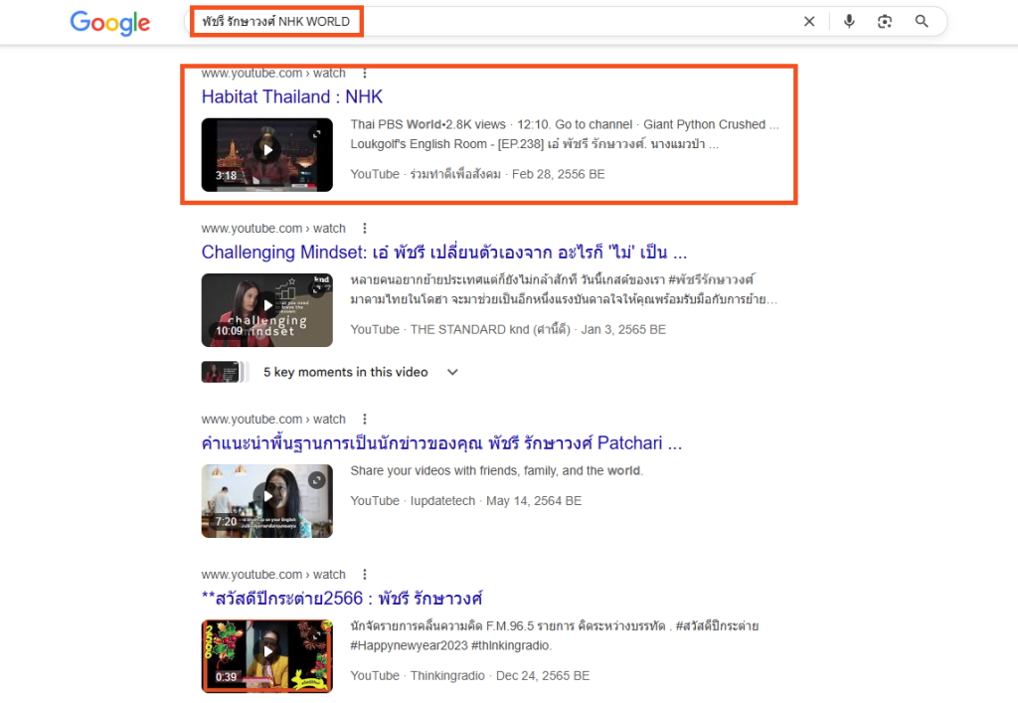Image resolution: width=1018 pixels, height=703 pixels.
Task: Click the 'Thai PBS World' snippet text
Action: point(396,124)
